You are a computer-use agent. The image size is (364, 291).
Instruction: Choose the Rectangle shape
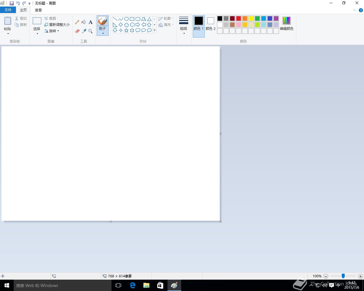pos(132,19)
